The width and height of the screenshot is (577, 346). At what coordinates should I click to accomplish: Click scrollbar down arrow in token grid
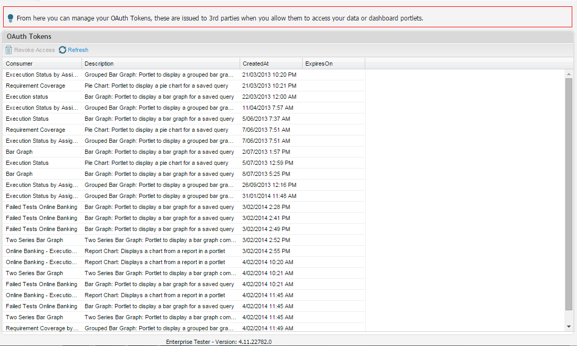[x=569, y=327]
